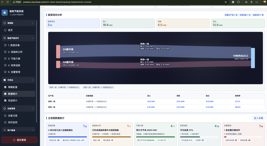This screenshot has width=267, height=146.
Task: Click the icon beside 实时监控
Action: pyautogui.click(x=5, y=122)
